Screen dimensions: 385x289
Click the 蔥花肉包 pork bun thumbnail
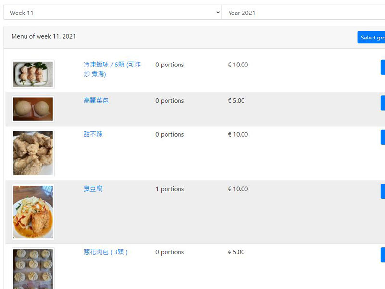click(x=33, y=268)
